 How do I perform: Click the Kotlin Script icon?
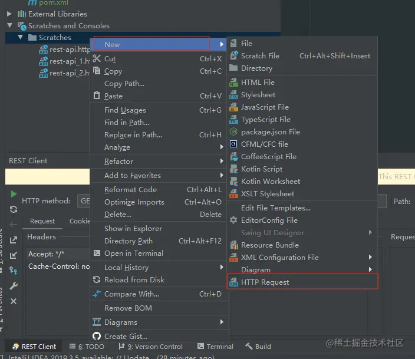coord(233,169)
